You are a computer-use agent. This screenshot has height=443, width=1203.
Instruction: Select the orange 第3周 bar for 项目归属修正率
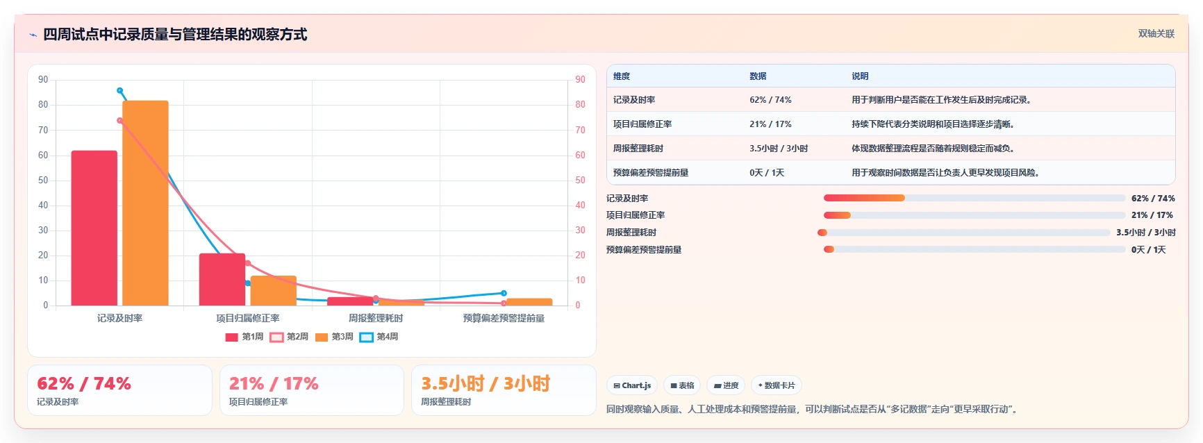pos(274,291)
